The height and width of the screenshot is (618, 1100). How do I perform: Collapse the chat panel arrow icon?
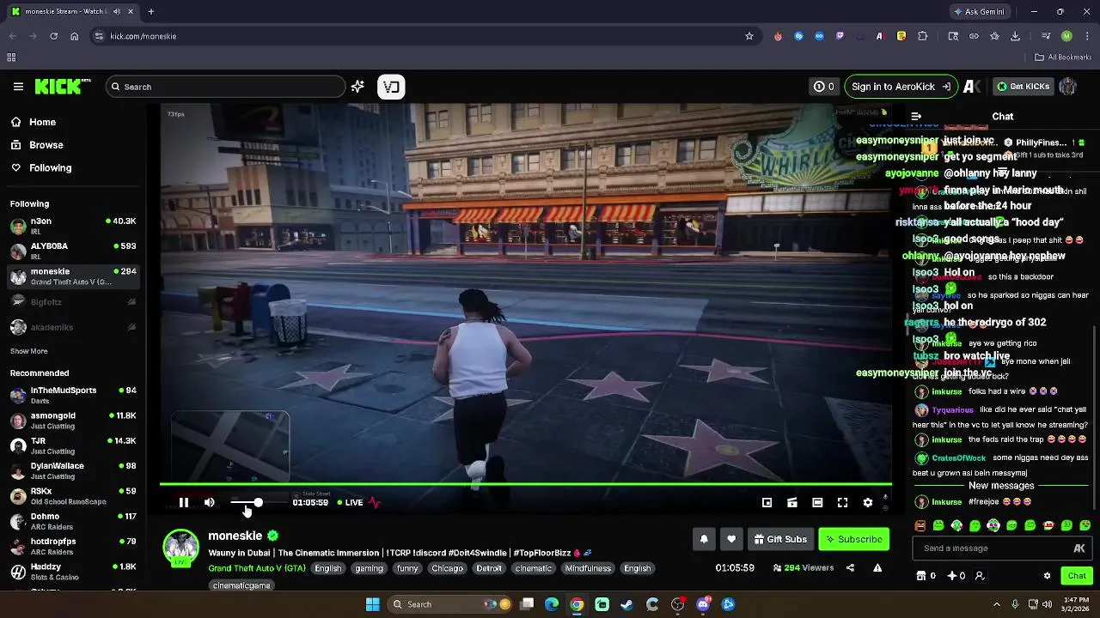pos(916,116)
